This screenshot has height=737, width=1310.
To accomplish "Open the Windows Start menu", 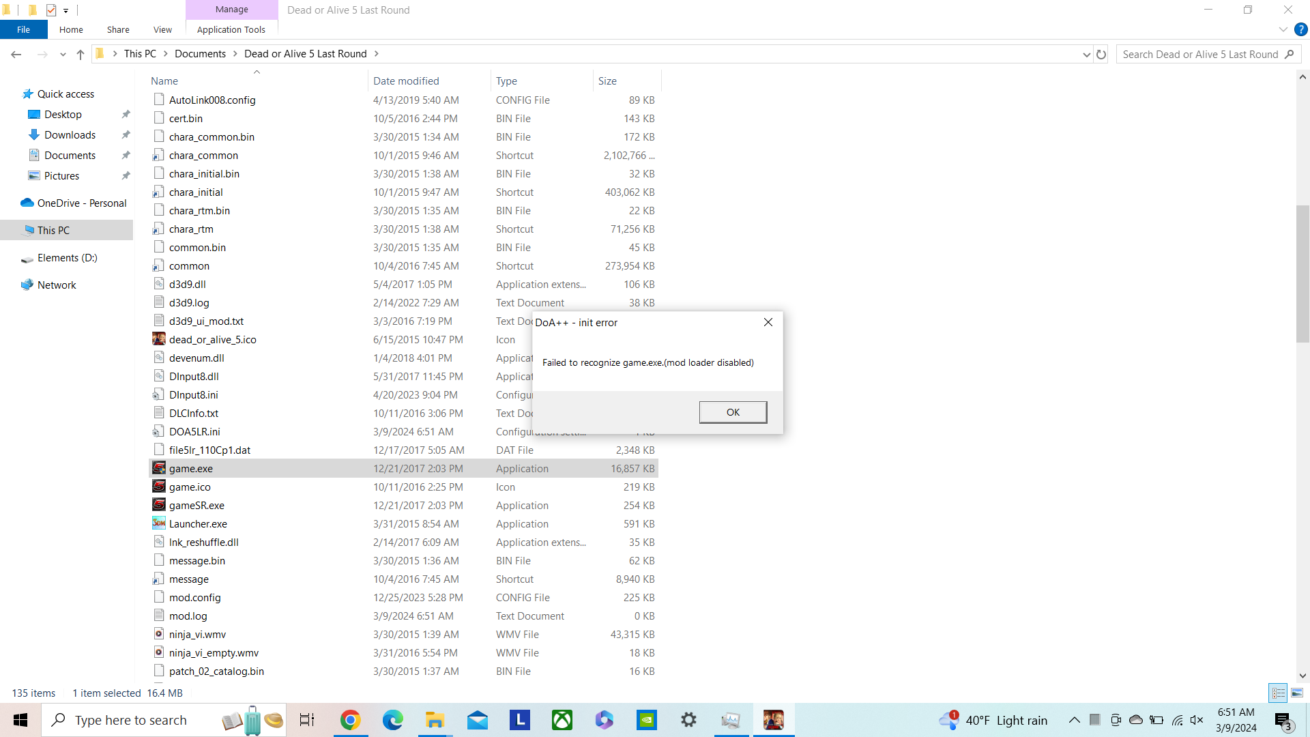I will [20, 720].
